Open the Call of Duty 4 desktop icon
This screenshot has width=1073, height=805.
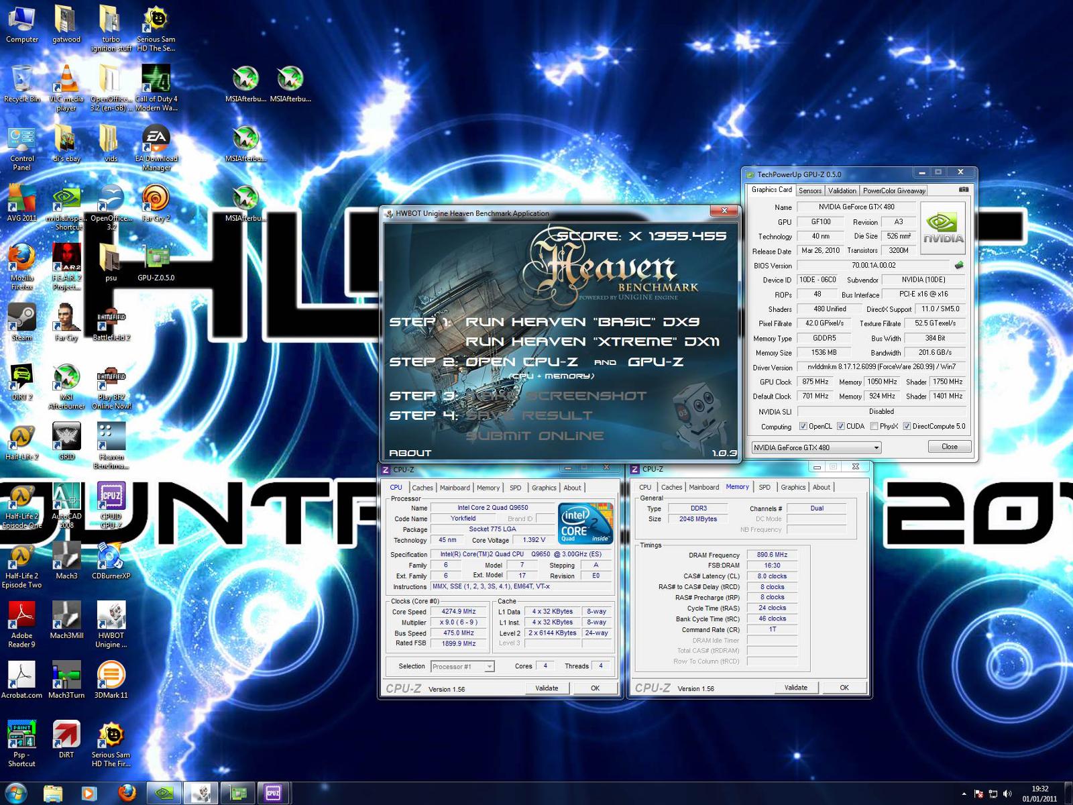pos(156,87)
